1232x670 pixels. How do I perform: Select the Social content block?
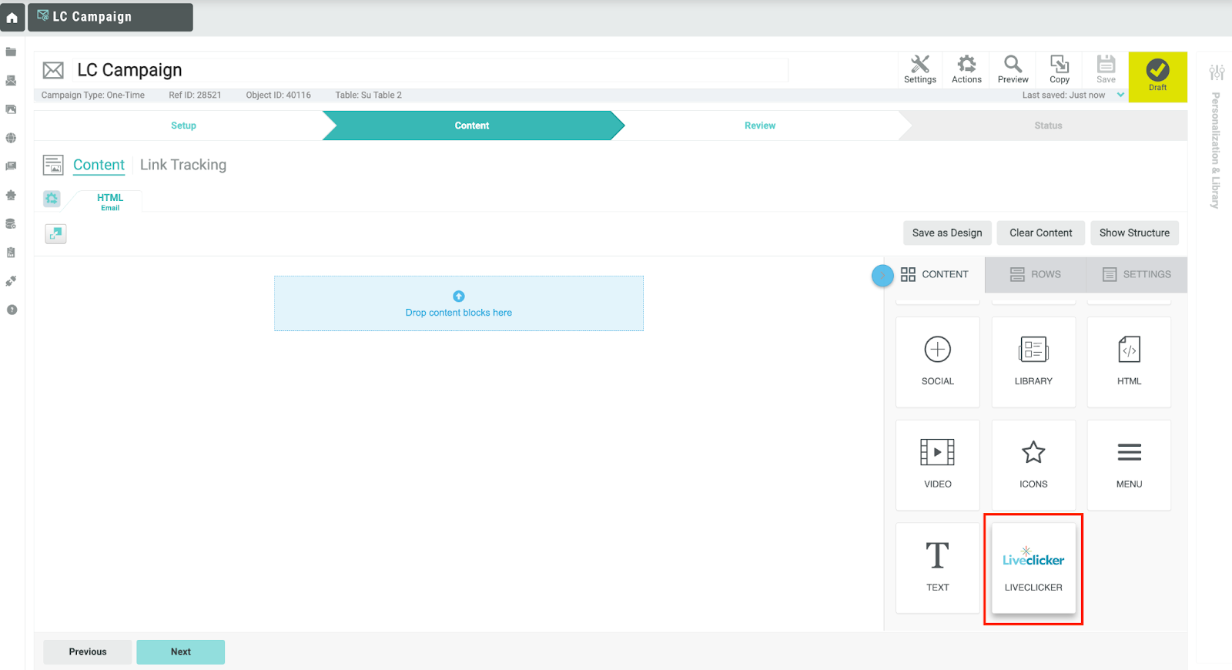937,361
